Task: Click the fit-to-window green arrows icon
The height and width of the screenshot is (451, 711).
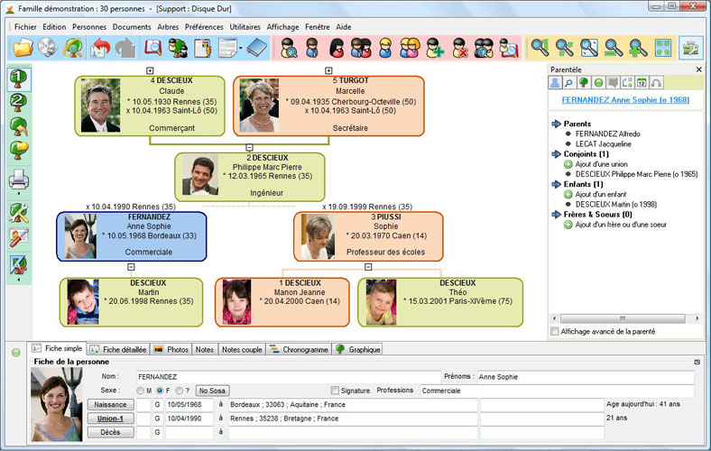Action: 663,48
